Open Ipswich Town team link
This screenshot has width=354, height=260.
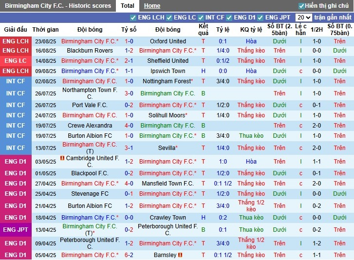click(168, 71)
